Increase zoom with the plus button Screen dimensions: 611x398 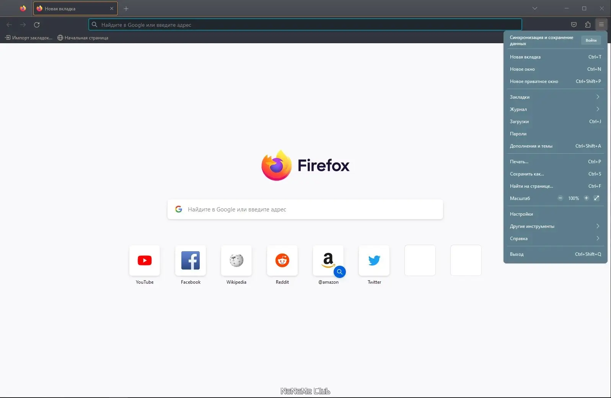[586, 198]
